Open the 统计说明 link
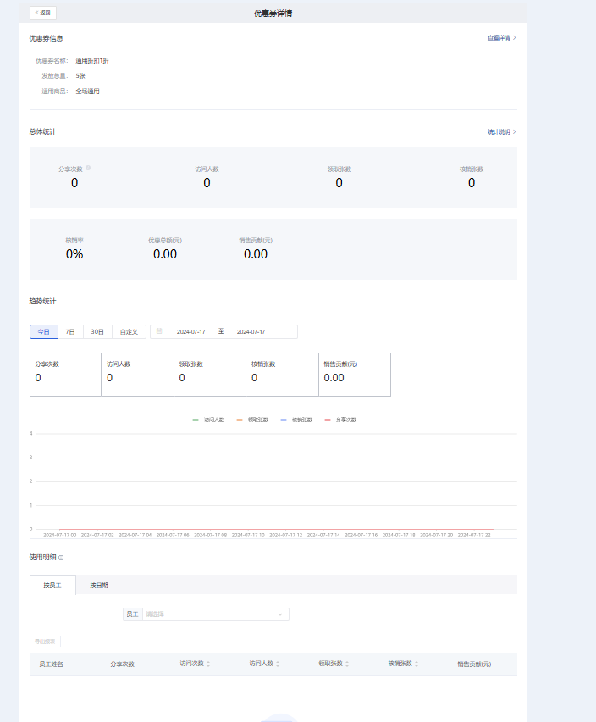 point(501,131)
